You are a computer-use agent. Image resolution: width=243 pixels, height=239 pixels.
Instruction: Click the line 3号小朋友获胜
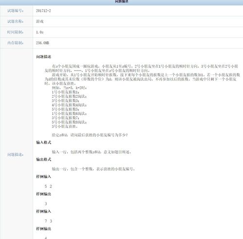tap(65, 127)
